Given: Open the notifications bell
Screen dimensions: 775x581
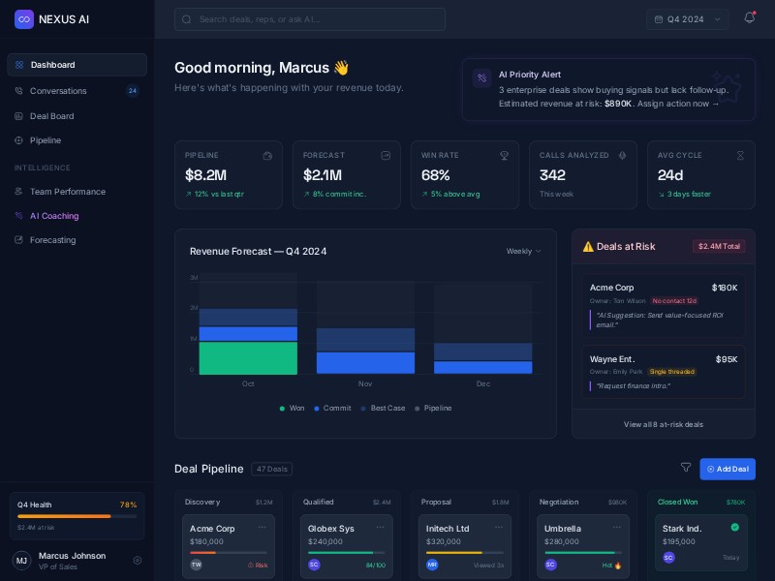Looking at the screenshot, I should pos(749,18).
